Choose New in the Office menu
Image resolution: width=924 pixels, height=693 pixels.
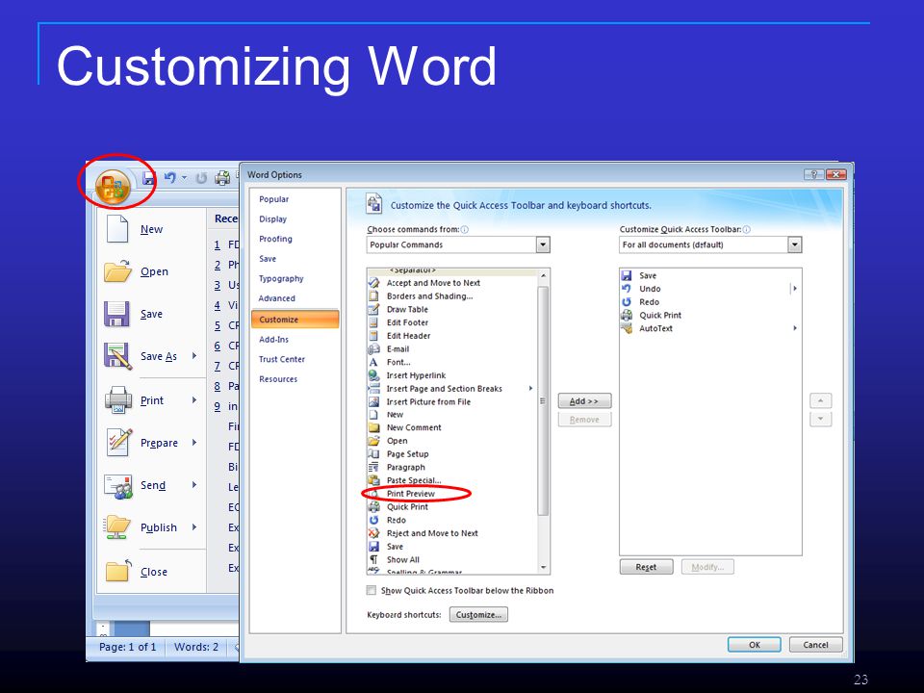[151, 229]
